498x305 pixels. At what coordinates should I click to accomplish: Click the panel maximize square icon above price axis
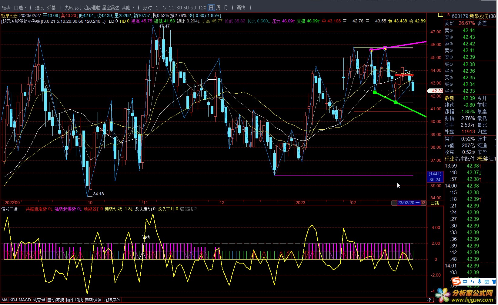pos(441,15)
